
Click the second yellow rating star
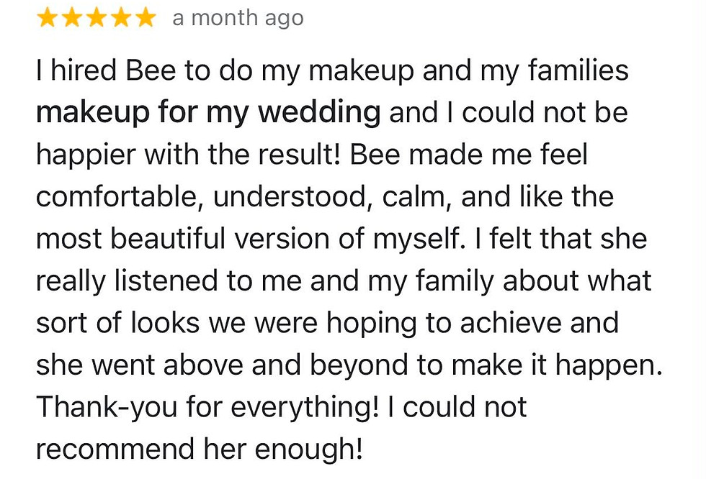point(71,19)
